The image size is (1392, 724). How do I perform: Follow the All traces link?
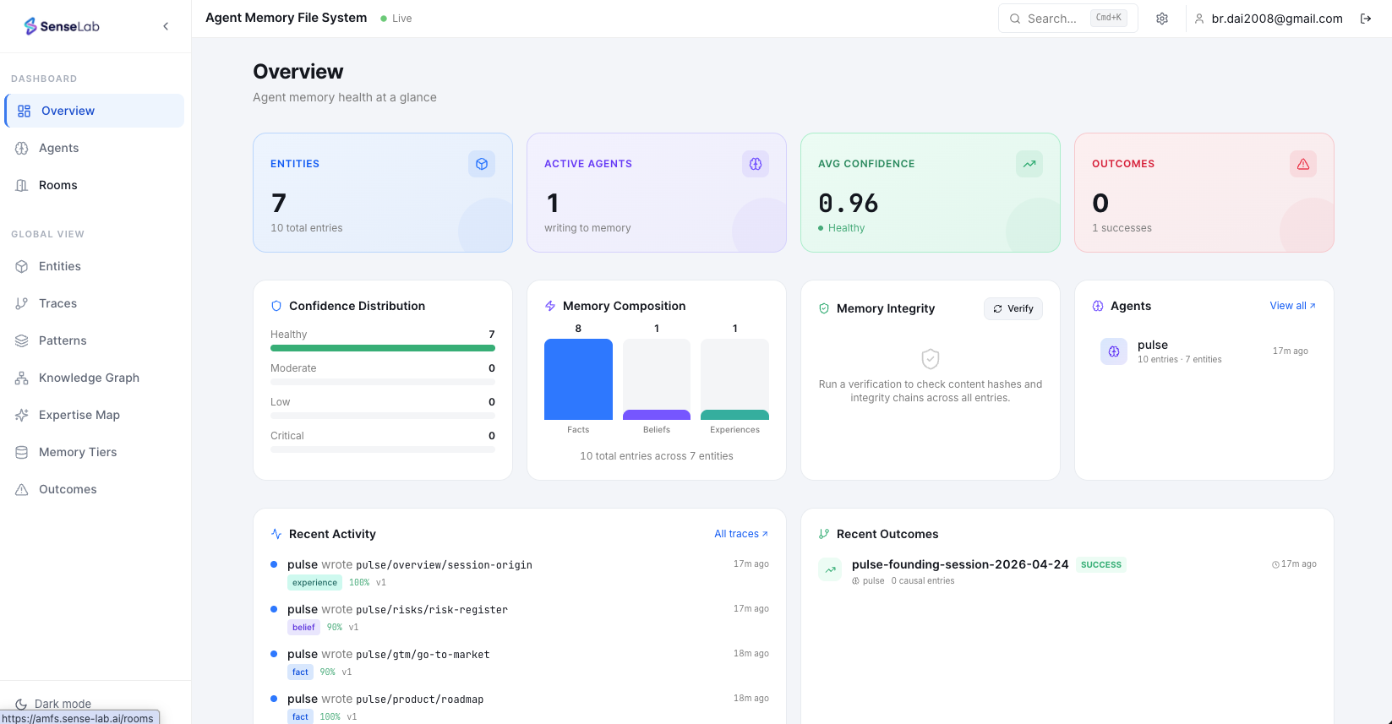741,534
